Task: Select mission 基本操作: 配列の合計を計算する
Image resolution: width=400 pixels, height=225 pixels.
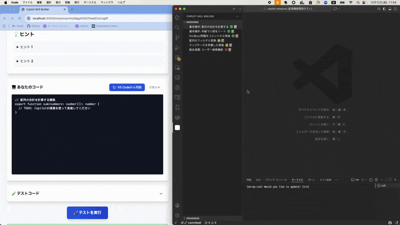Action: pyautogui.click(x=212, y=27)
